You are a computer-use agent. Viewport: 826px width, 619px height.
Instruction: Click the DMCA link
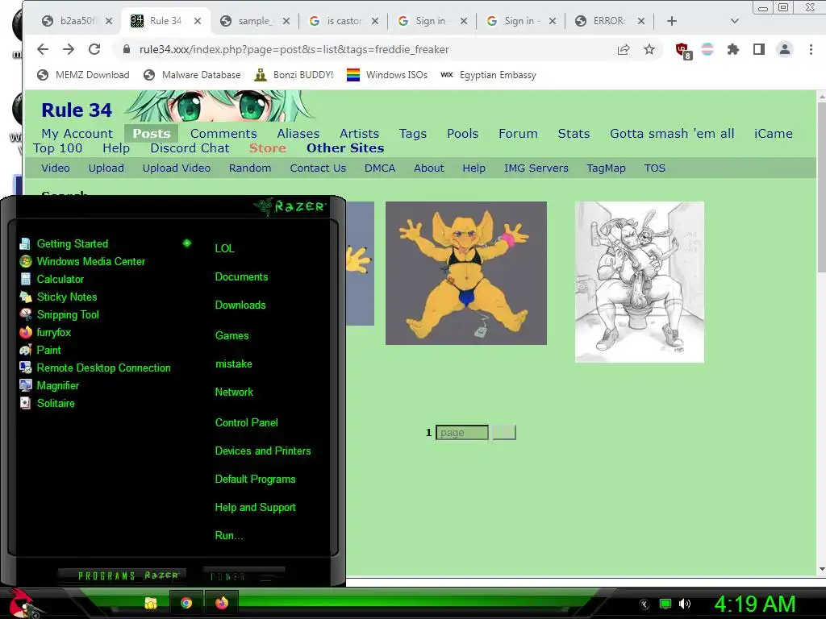380,168
